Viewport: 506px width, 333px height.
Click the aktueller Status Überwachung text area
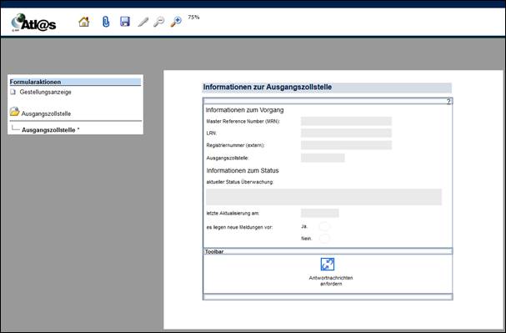323,197
